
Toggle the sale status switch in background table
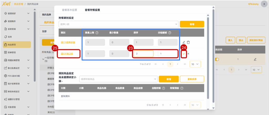click(217, 59)
